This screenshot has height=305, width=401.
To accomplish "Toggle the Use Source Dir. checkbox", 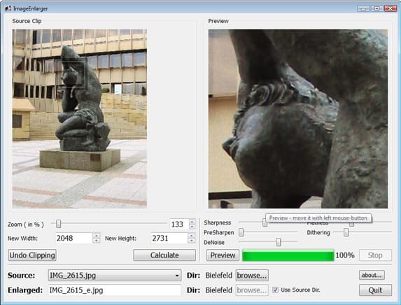I will click(275, 290).
